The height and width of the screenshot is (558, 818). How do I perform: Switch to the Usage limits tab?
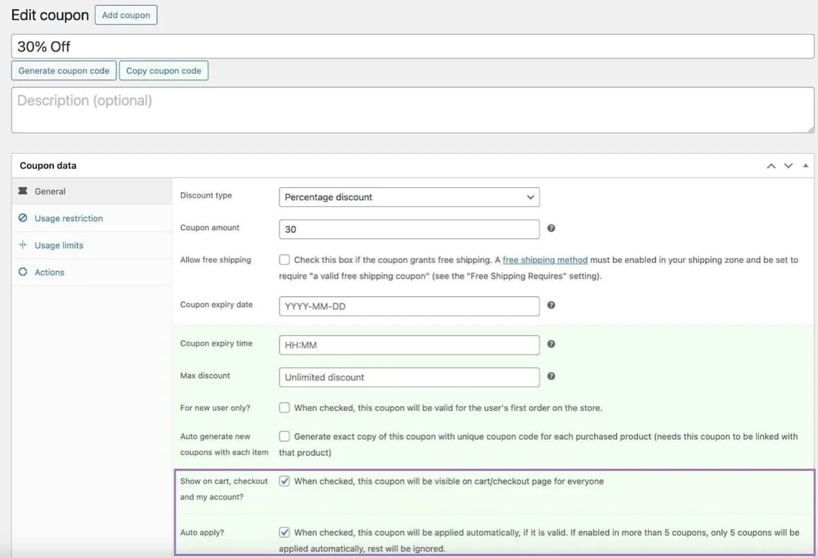click(x=59, y=244)
